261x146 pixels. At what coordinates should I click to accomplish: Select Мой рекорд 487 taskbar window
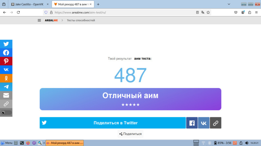tap(65, 143)
